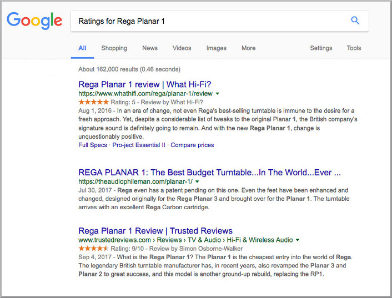Image resolution: width=392 pixels, height=298 pixels.
Task: Click into the search query text field
Action: [x=205, y=22]
